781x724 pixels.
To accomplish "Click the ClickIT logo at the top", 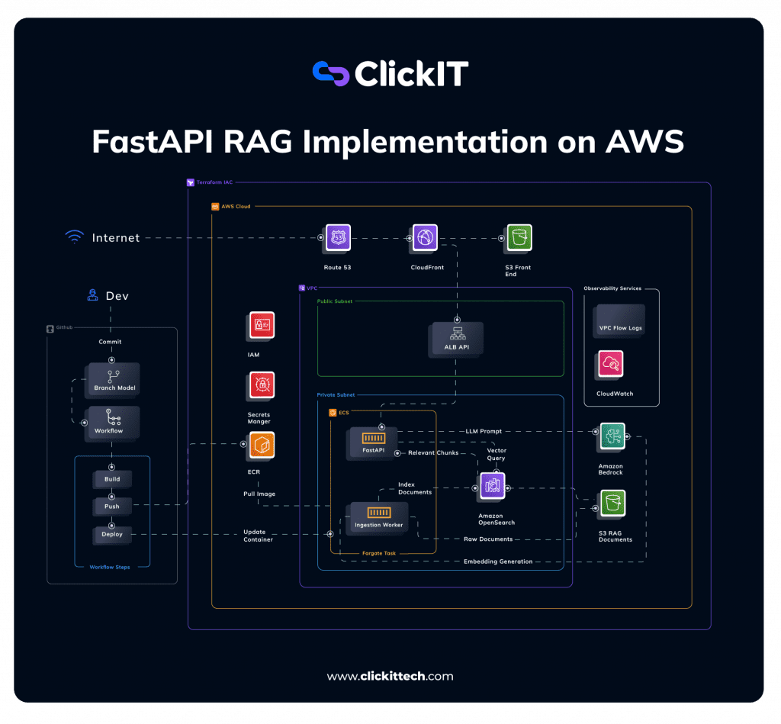I will [x=390, y=73].
